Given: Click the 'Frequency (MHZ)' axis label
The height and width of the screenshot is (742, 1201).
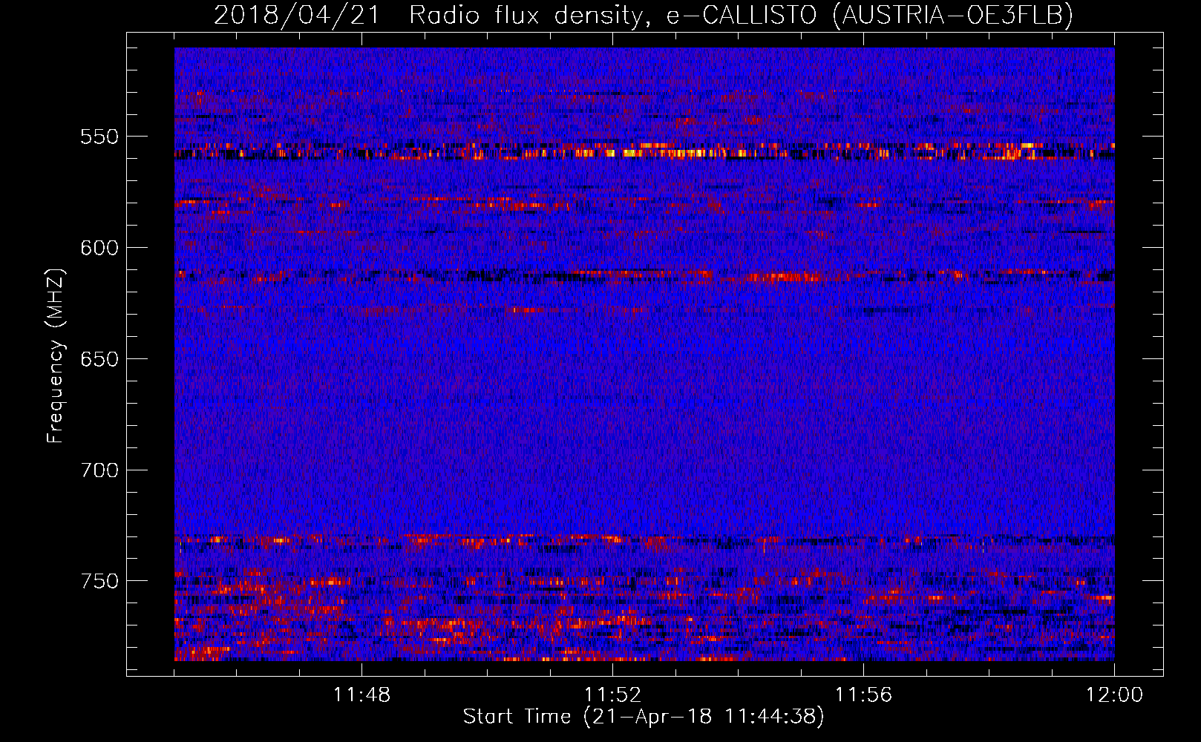Looking at the screenshot, I should click(x=56, y=355).
